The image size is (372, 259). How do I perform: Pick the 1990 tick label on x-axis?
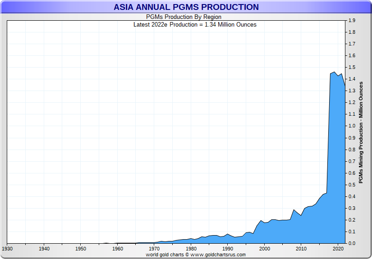(x=228, y=249)
